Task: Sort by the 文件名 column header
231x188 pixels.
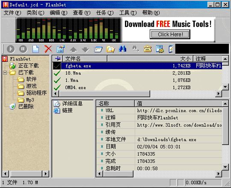Action: [85, 59]
